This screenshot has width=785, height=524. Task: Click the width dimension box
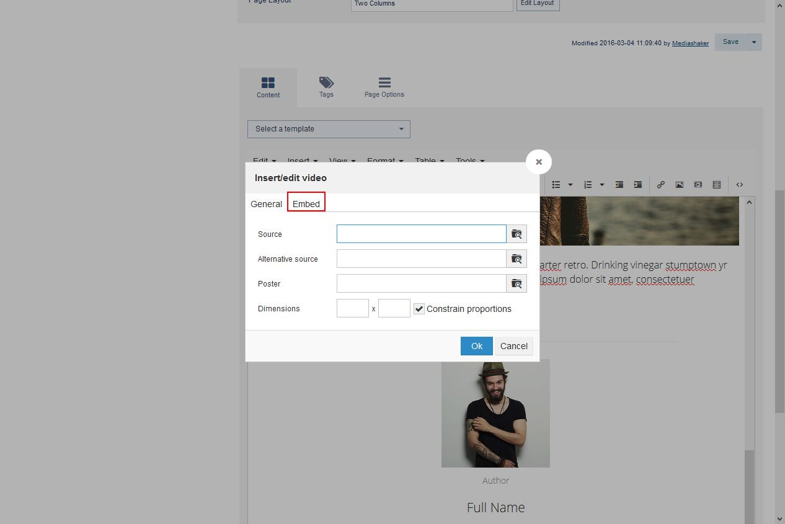tap(353, 308)
